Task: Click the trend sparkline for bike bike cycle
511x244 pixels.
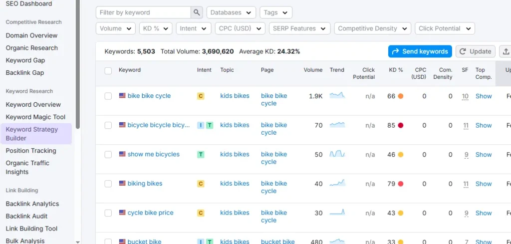Action: [x=337, y=95]
